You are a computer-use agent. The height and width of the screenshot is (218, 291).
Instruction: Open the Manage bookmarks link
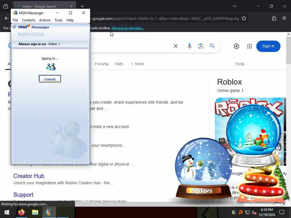128,28
